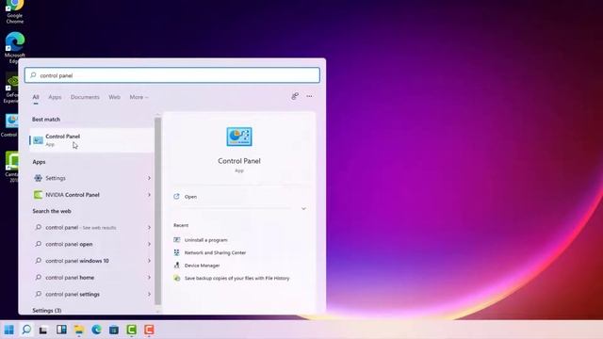The height and width of the screenshot is (339, 603).
Task: Click the search feedback icon next to More options
Action: coord(295,96)
